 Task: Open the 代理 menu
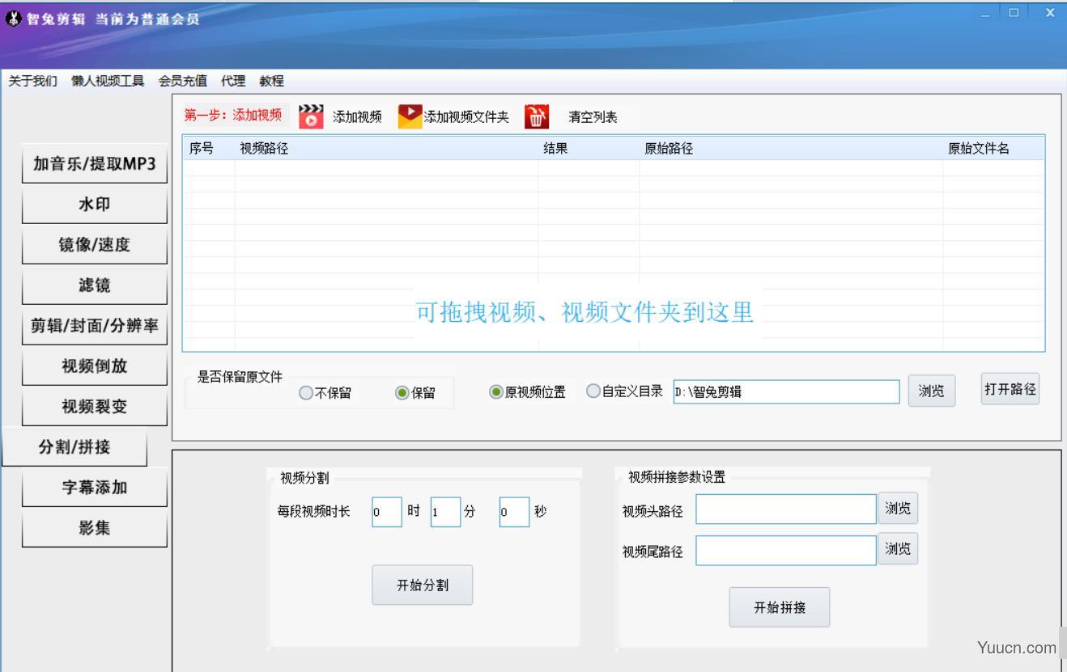point(233,81)
